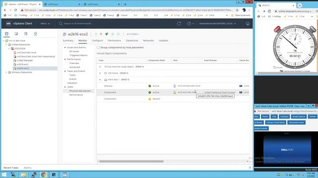Launch the web console toolbar icon
The height and width of the screenshot is (178, 318).
pos(107,34)
